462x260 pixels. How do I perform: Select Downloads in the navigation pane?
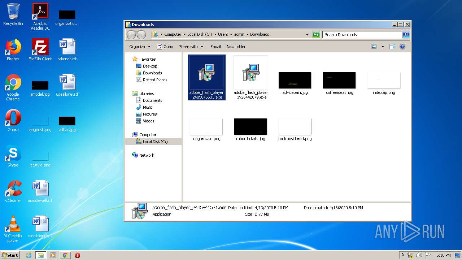(149, 73)
